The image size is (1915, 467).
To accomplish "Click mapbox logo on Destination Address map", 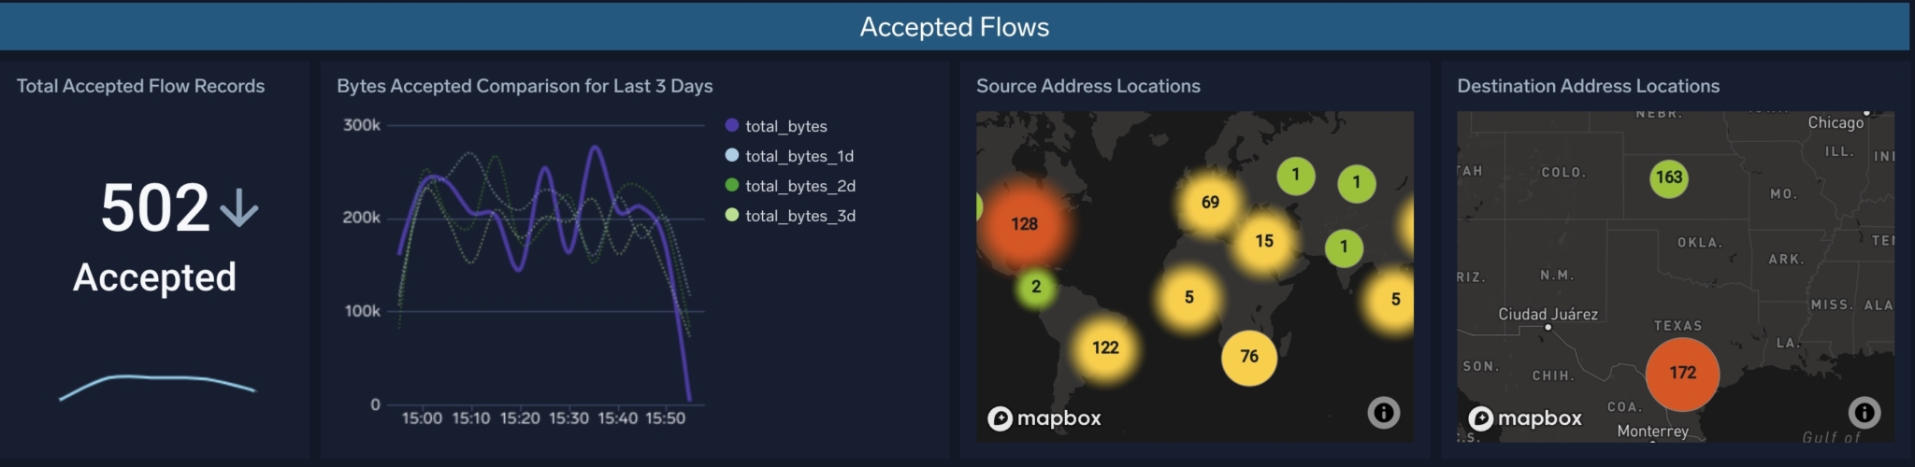I will (x=1525, y=418).
